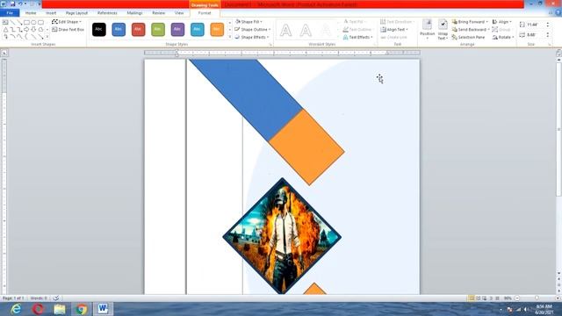The image size is (562, 316).
Task: Apply the purple shape style swatch
Action: (177, 29)
